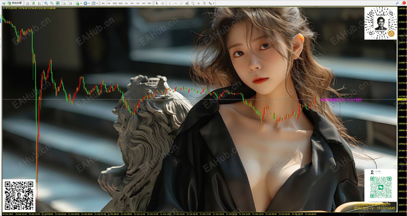407x216 pixels.
Task: Expand the templates dropdown arrow
Action: tap(97, 3)
